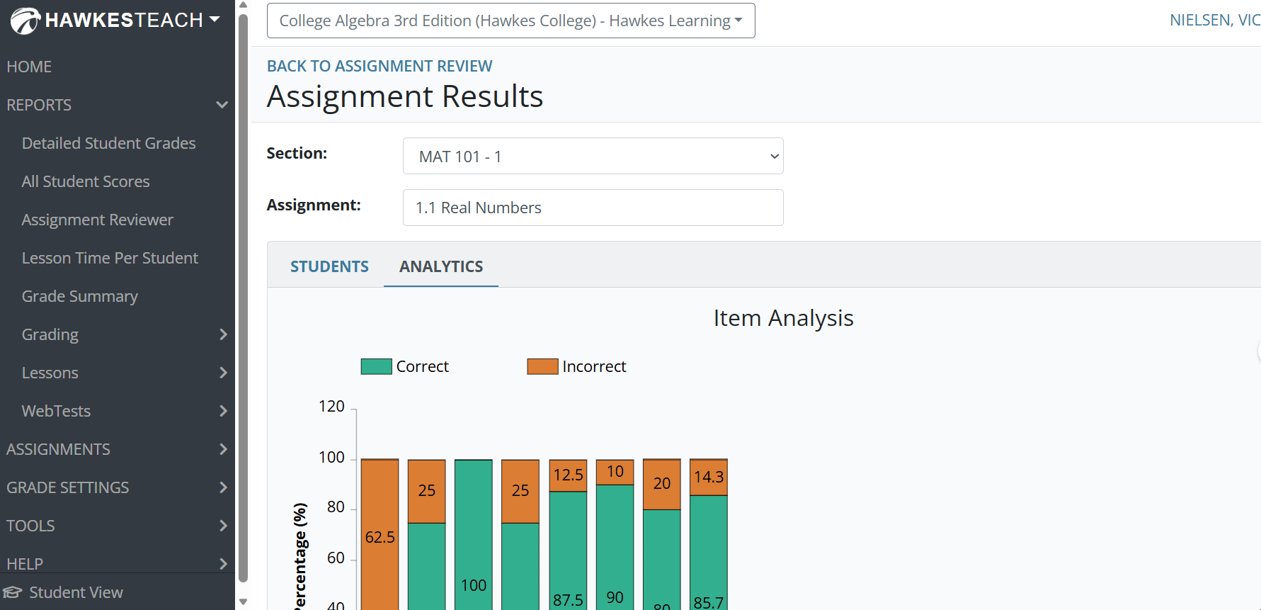
Task: Open the Section MAT 101 - 1 dropdown
Action: [593, 156]
